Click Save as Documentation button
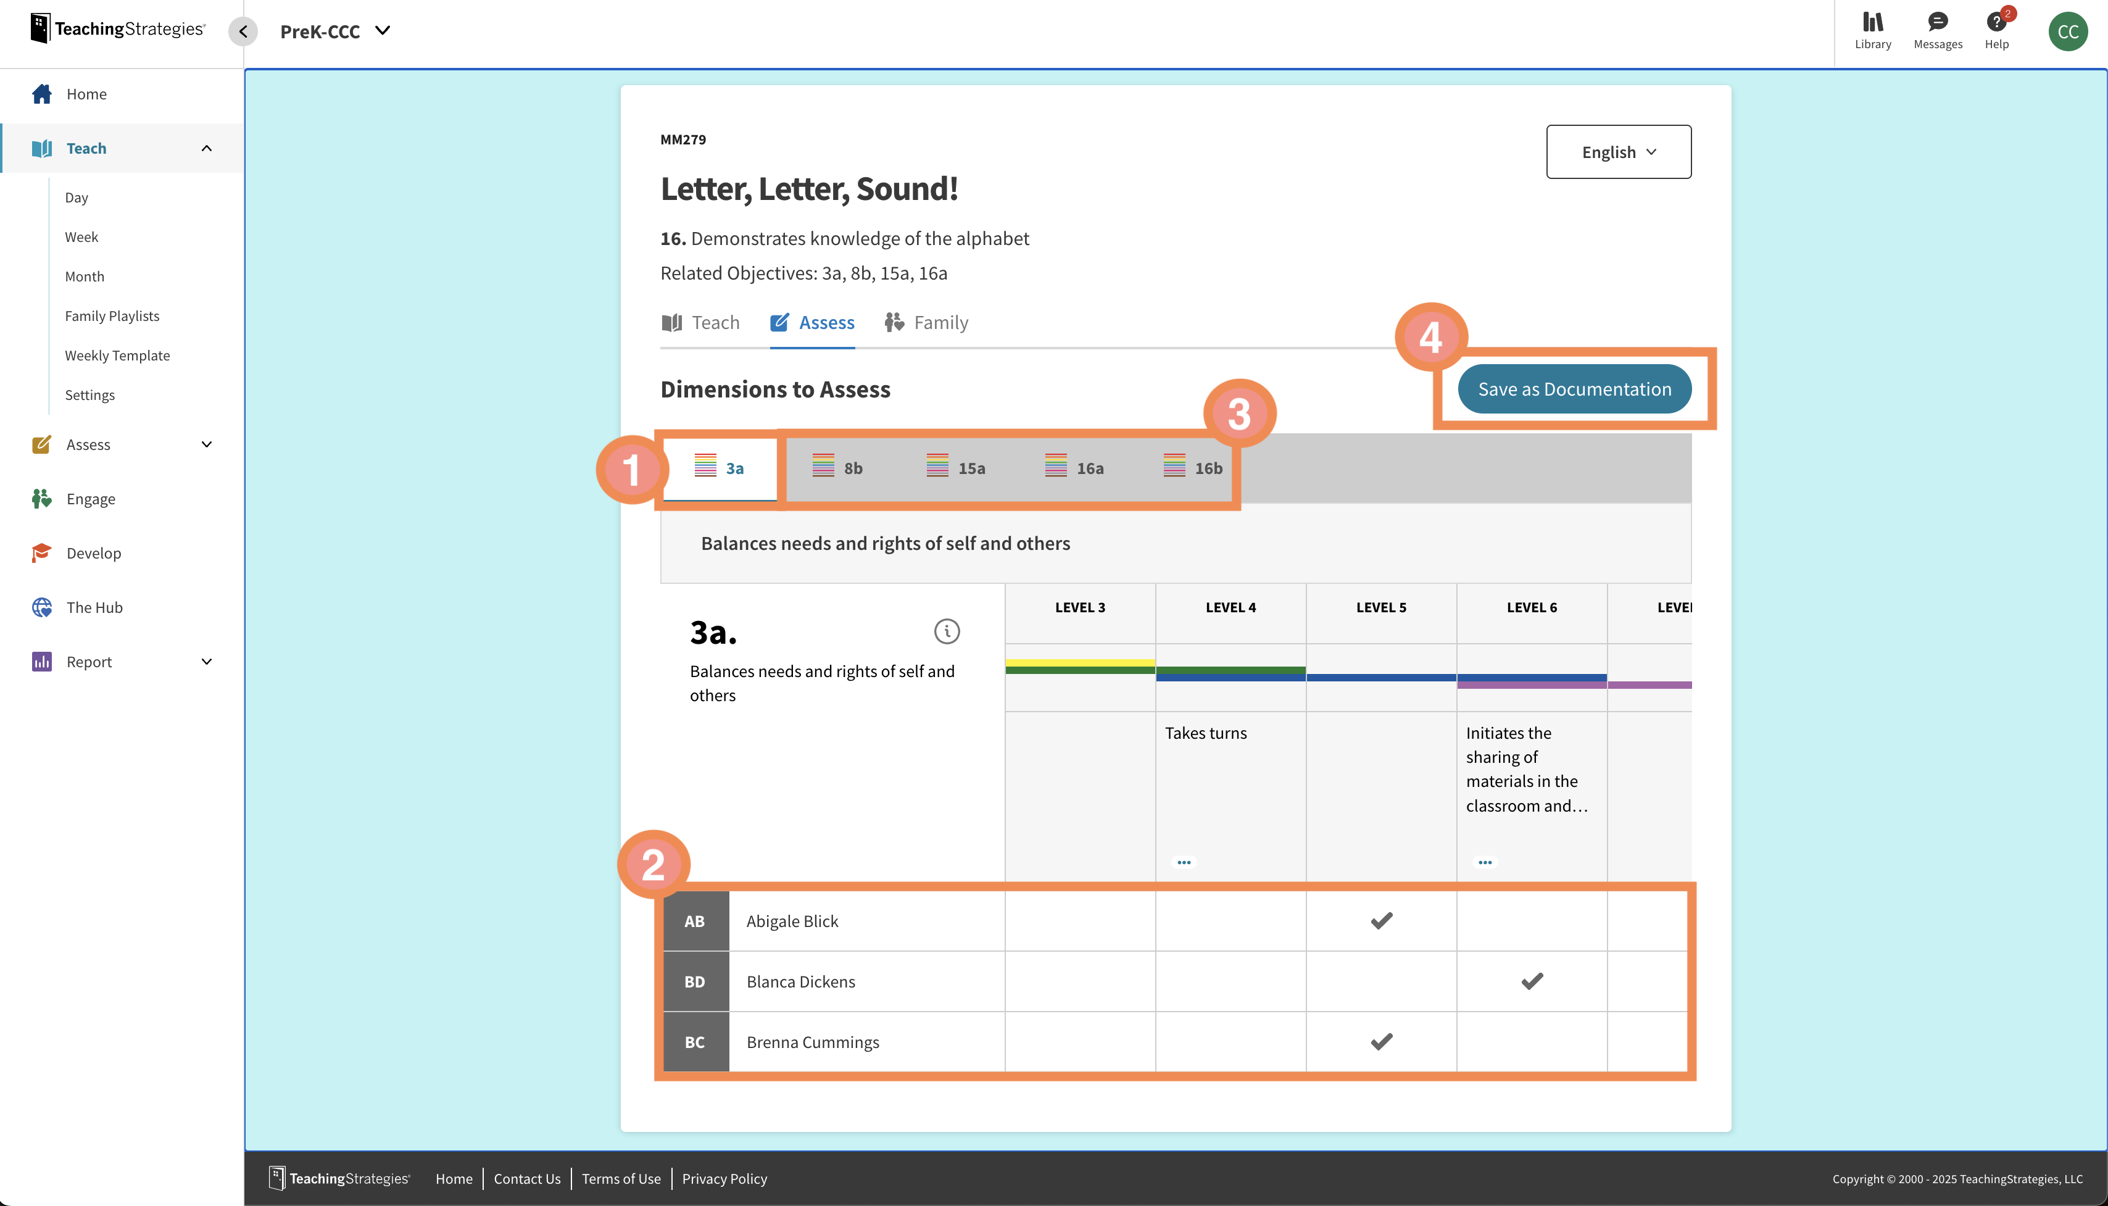The image size is (2108, 1206). (x=1574, y=388)
